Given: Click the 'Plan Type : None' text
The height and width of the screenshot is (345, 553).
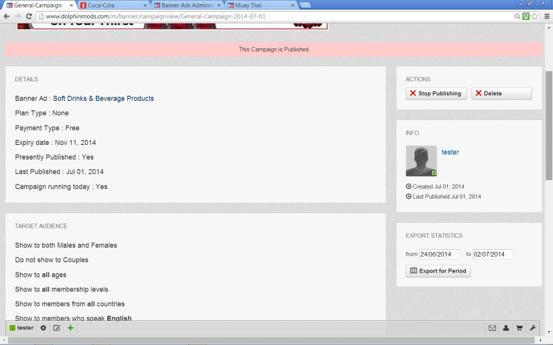Looking at the screenshot, I should [41, 113].
